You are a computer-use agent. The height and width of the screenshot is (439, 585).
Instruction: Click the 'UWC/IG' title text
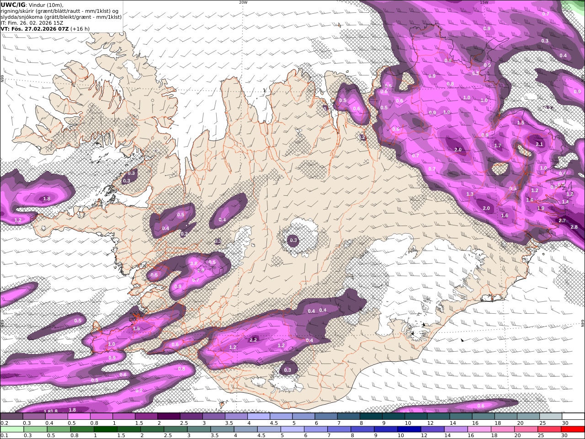(x=13, y=4)
